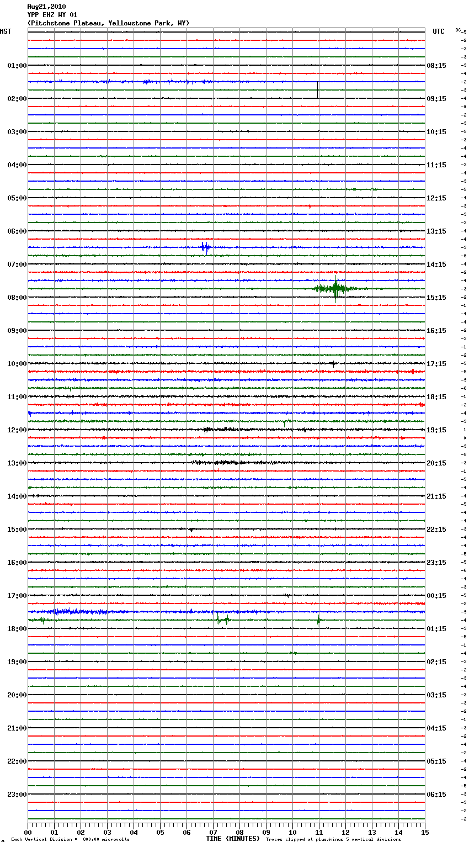This screenshot has width=469, height=847.
Task: Click the 10:15 UTC label
Action: [436, 132]
